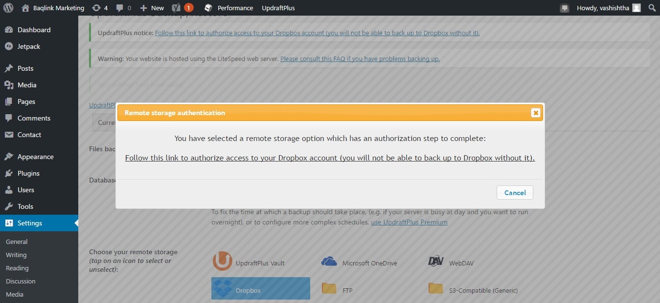Open the Baqlink Marketing site link
660x303 pixels.
[53, 8]
